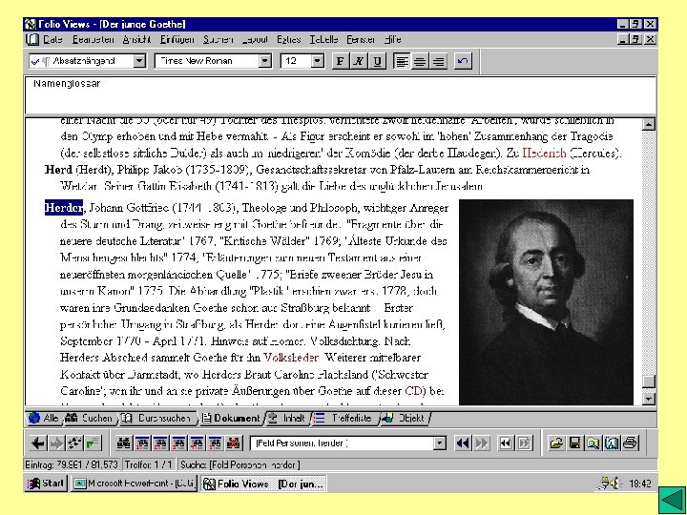Viewport: 687px width, 515px height.
Task: Select left text alignment icon
Action: pos(402,61)
